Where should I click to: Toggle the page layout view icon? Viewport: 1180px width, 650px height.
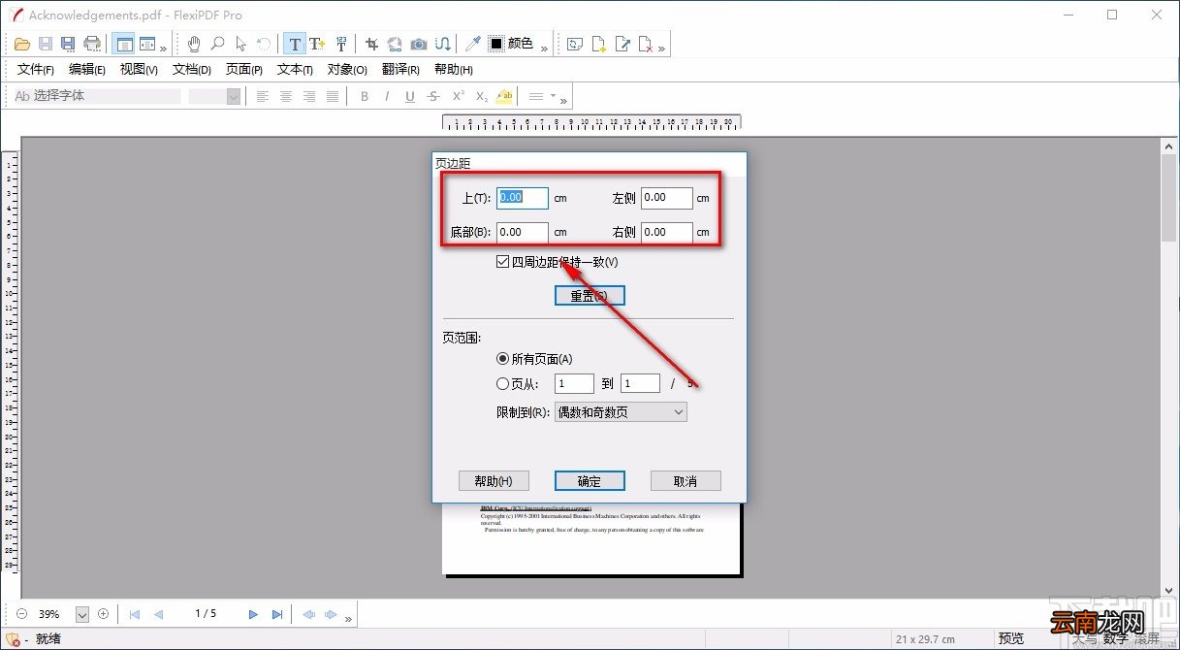pyautogui.click(x=123, y=44)
